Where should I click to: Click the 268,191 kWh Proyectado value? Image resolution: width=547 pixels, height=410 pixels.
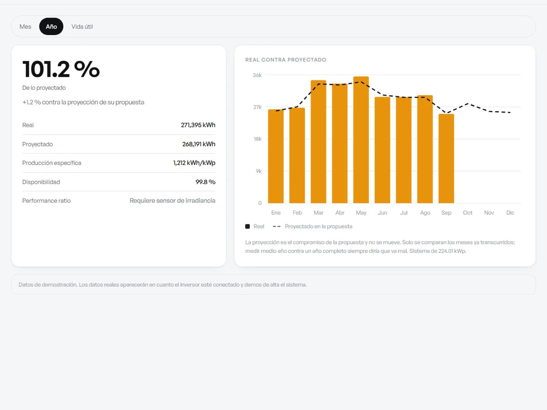tap(198, 144)
